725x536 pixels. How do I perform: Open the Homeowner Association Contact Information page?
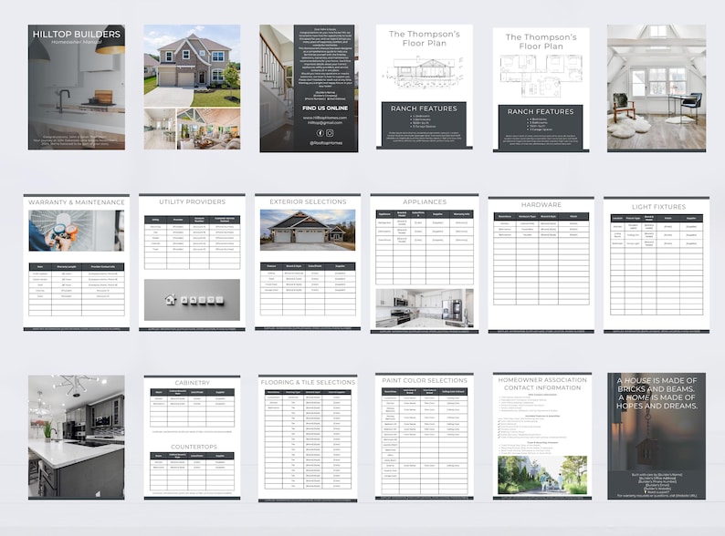(542, 437)
